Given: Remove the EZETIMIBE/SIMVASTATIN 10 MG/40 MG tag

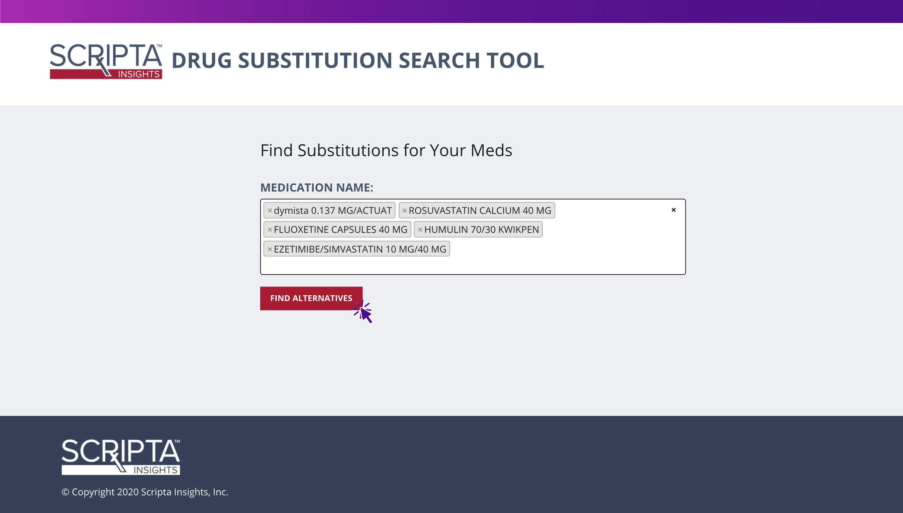Looking at the screenshot, I should 270,249.
